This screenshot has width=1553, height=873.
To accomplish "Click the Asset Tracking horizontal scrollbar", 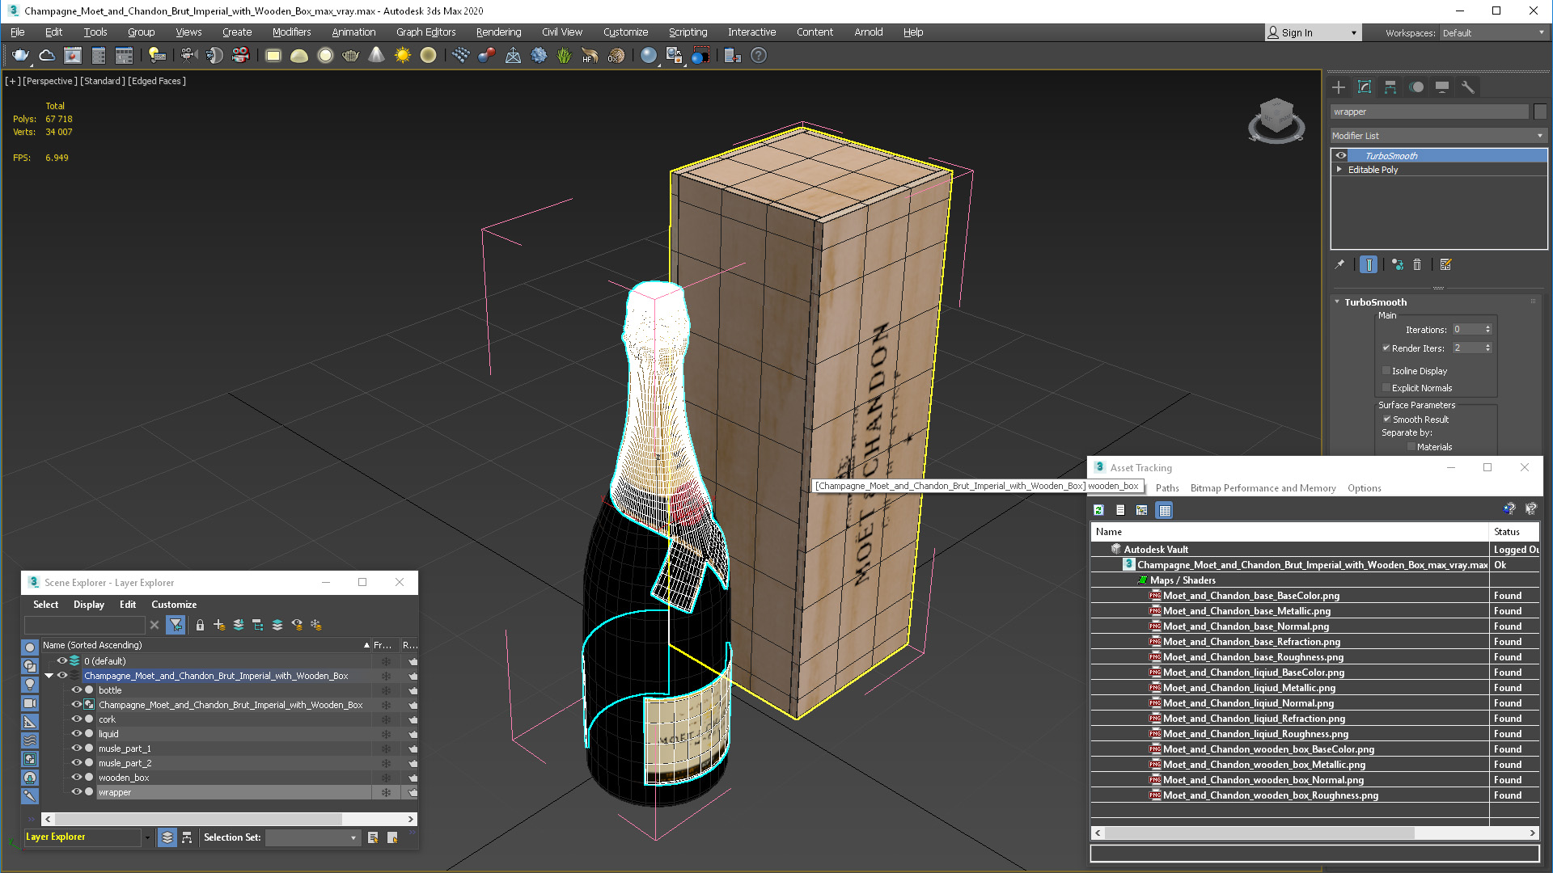I will pyautogui.click(x=1314, y=833).
